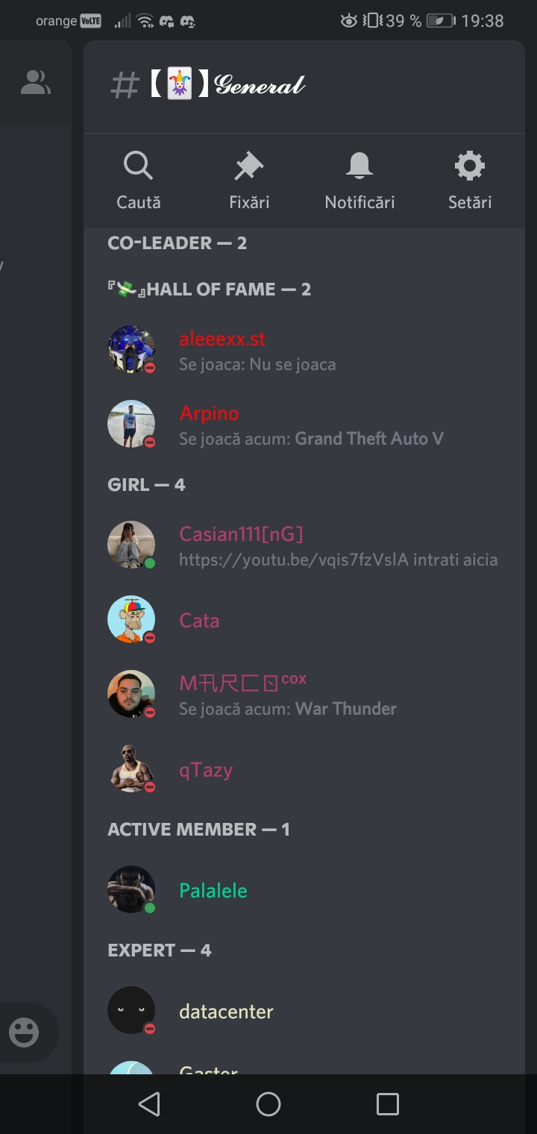Viewport: 537px width, 1134px height.
Task: Open pinned messages with the Fixări pin icon
Action: 249,166
